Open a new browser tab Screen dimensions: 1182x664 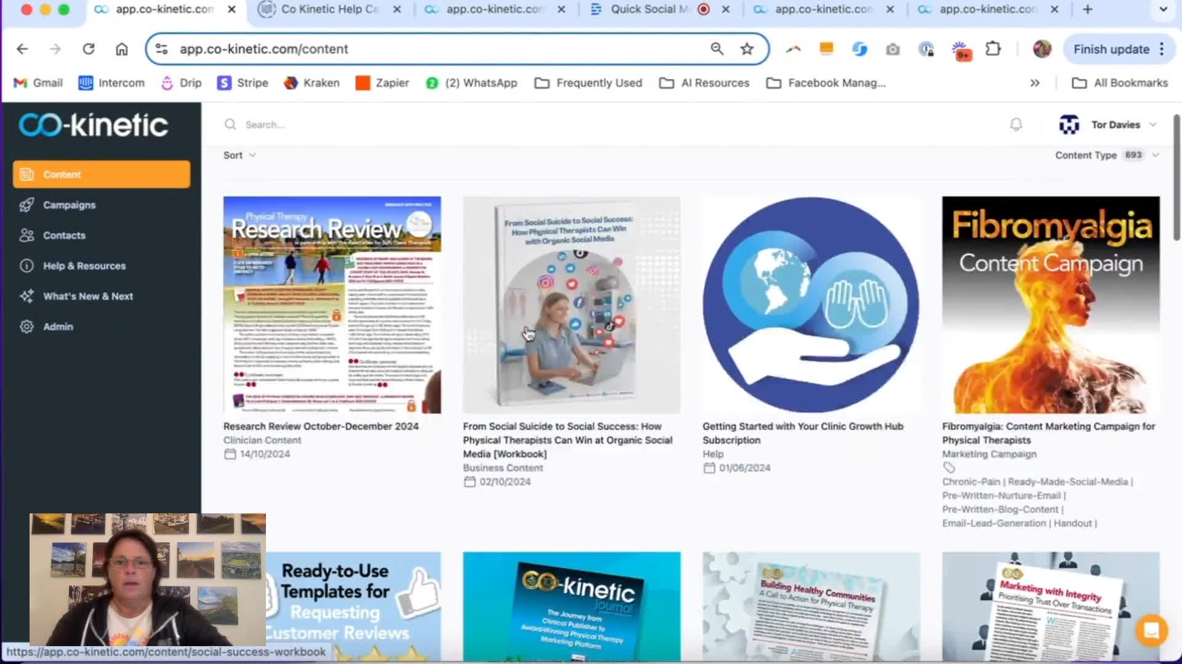pyautogui.click(x=1088, y=9)
